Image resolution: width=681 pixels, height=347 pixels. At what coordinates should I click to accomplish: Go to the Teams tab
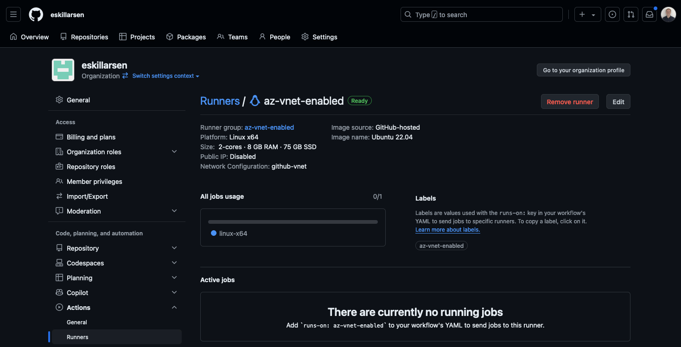click(x=232, y=37)
